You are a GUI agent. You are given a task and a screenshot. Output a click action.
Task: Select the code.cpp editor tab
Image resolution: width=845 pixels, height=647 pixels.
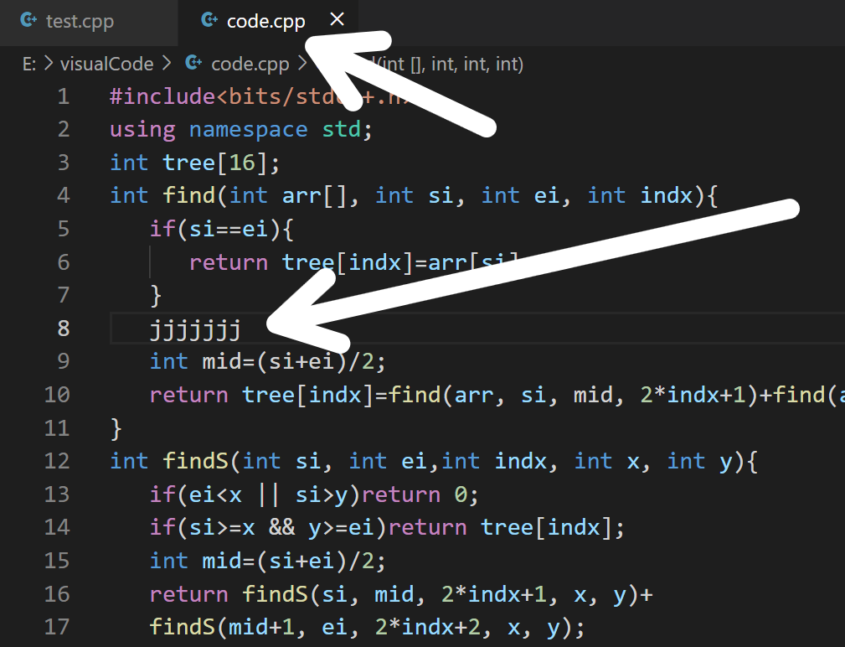tap(266, 22)
